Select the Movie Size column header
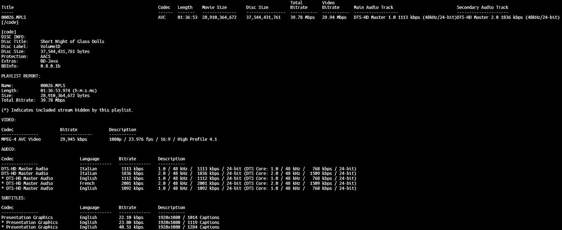Viewport: 562px width, 230px height. (214, 7)
